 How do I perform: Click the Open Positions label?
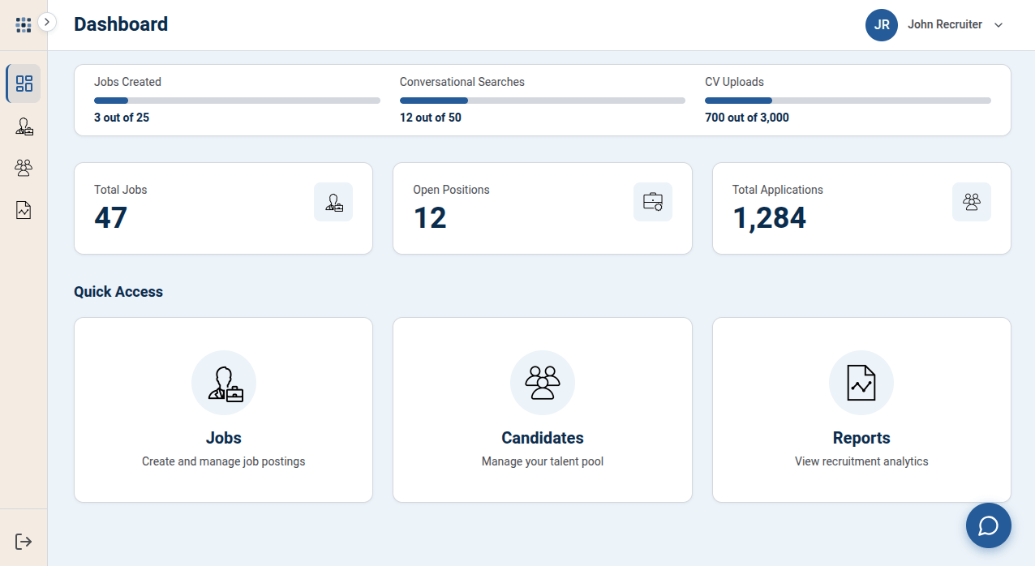click(x=452, y=190)
